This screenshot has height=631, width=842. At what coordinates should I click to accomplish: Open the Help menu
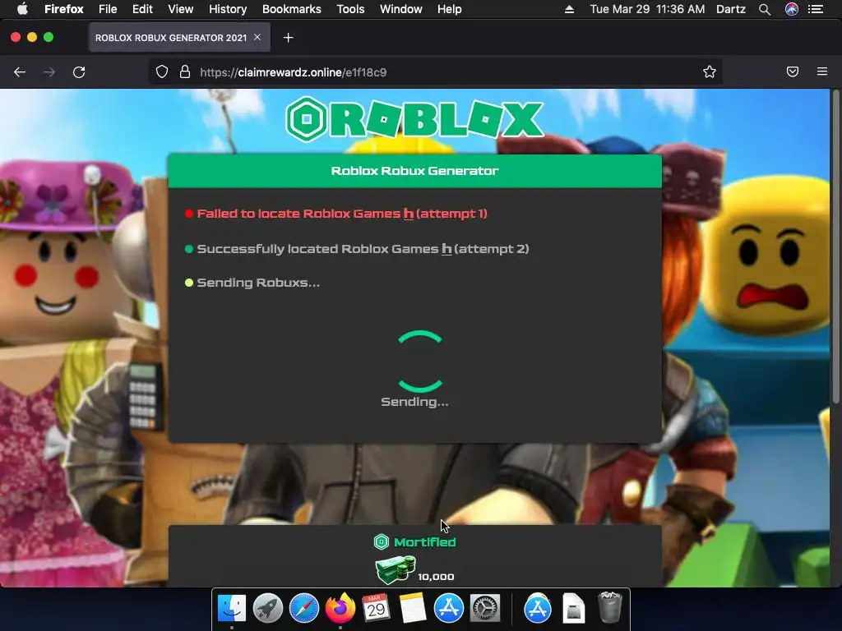(450, 9)
